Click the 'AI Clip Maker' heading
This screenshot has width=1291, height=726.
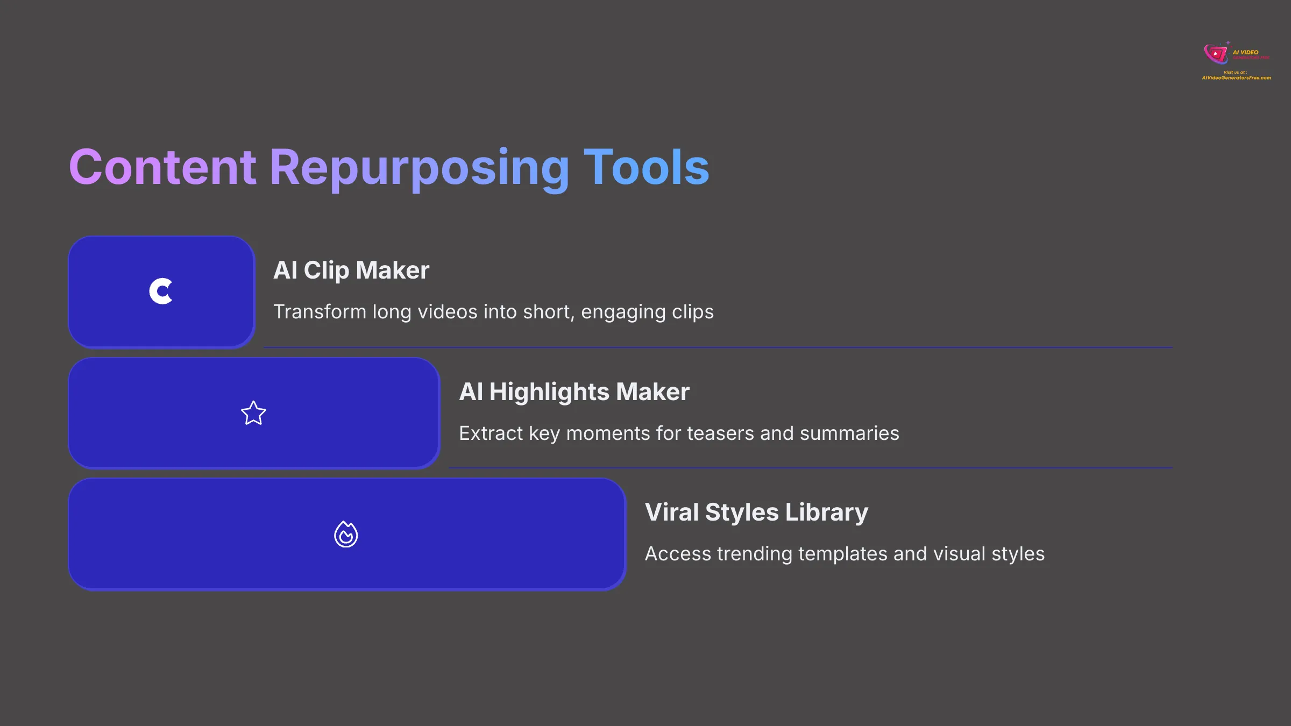351,270
